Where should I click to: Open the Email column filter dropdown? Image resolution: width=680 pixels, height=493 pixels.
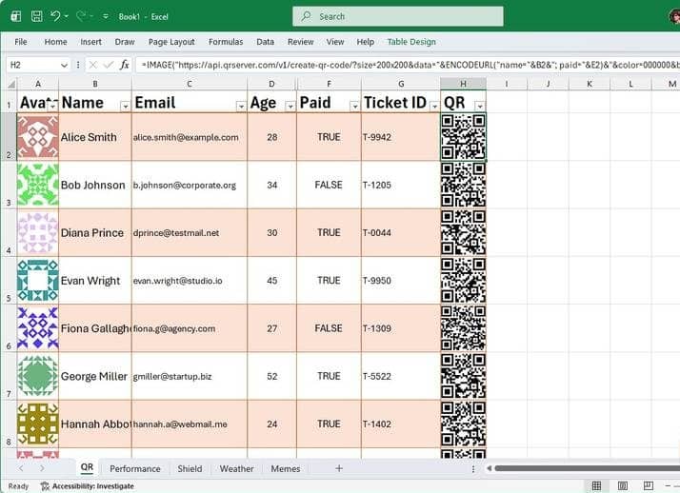point(241,106)
